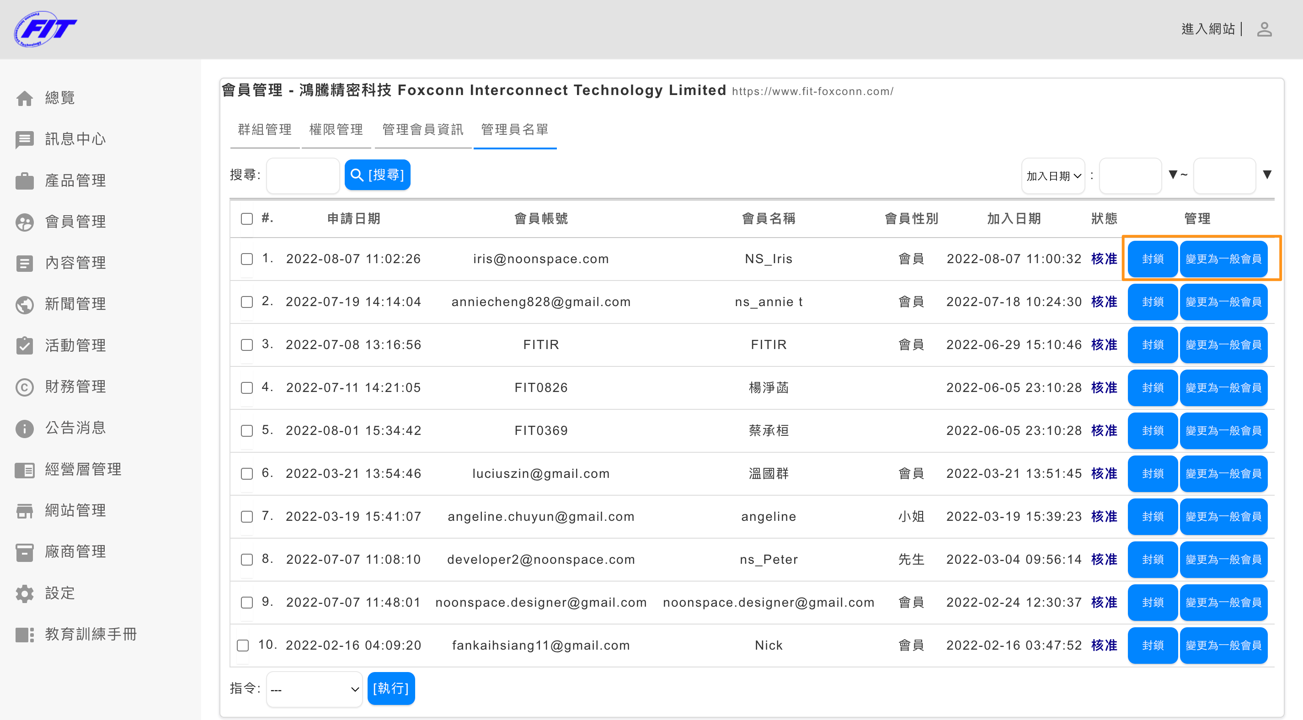Viewport: 1303px width, 720px height.
Task: Toggle the select-all checkbox in table header
Action: (x=247, y=218)
